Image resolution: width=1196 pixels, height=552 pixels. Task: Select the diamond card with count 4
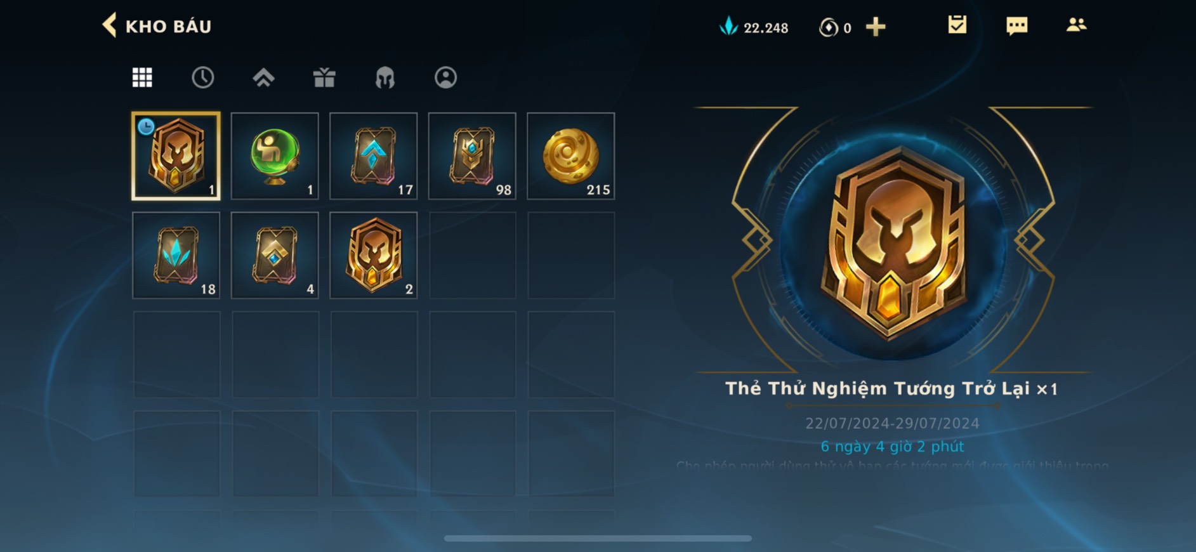pyautogui.click(x=275, y=255)
